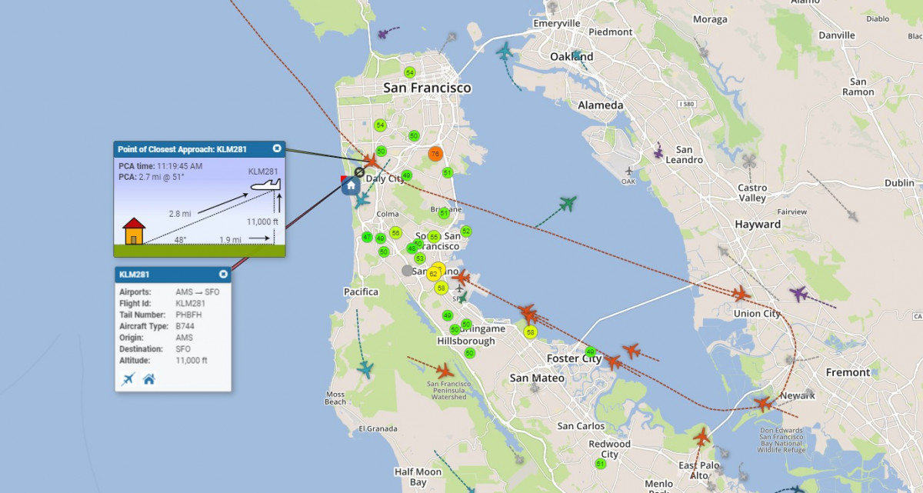Image resolution: width=923 pixels, height=493 pixels.
Task: Select the green 52 noise monitor marker
Action: point(465,231)
